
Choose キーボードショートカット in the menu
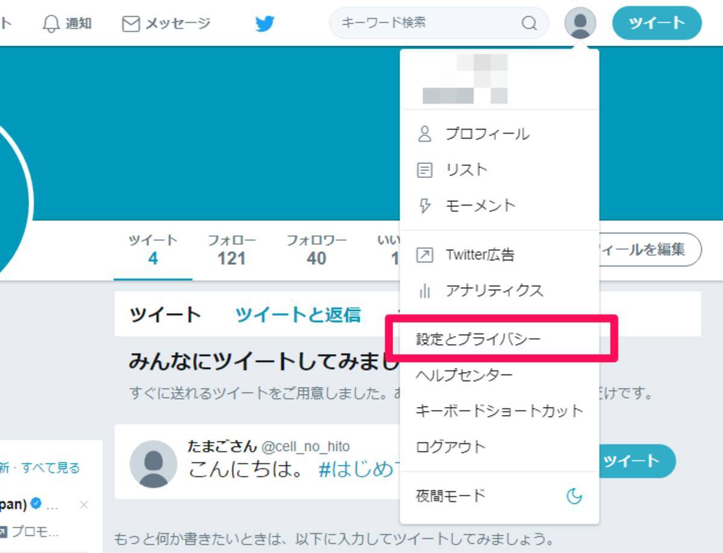point(499,411)
